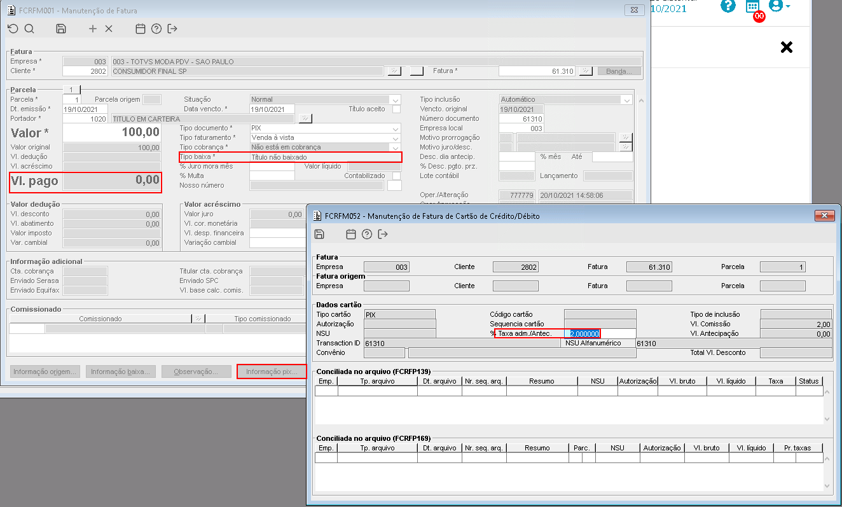Viewport: 842px width, 507px height.
Task: Open the Tipo inclusão dropdown
Action: [x=627, y=100]
